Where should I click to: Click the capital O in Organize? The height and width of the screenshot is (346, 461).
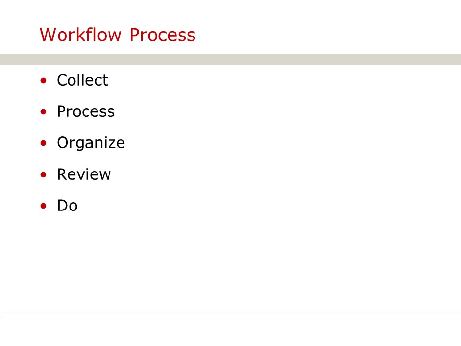[63, 143]
